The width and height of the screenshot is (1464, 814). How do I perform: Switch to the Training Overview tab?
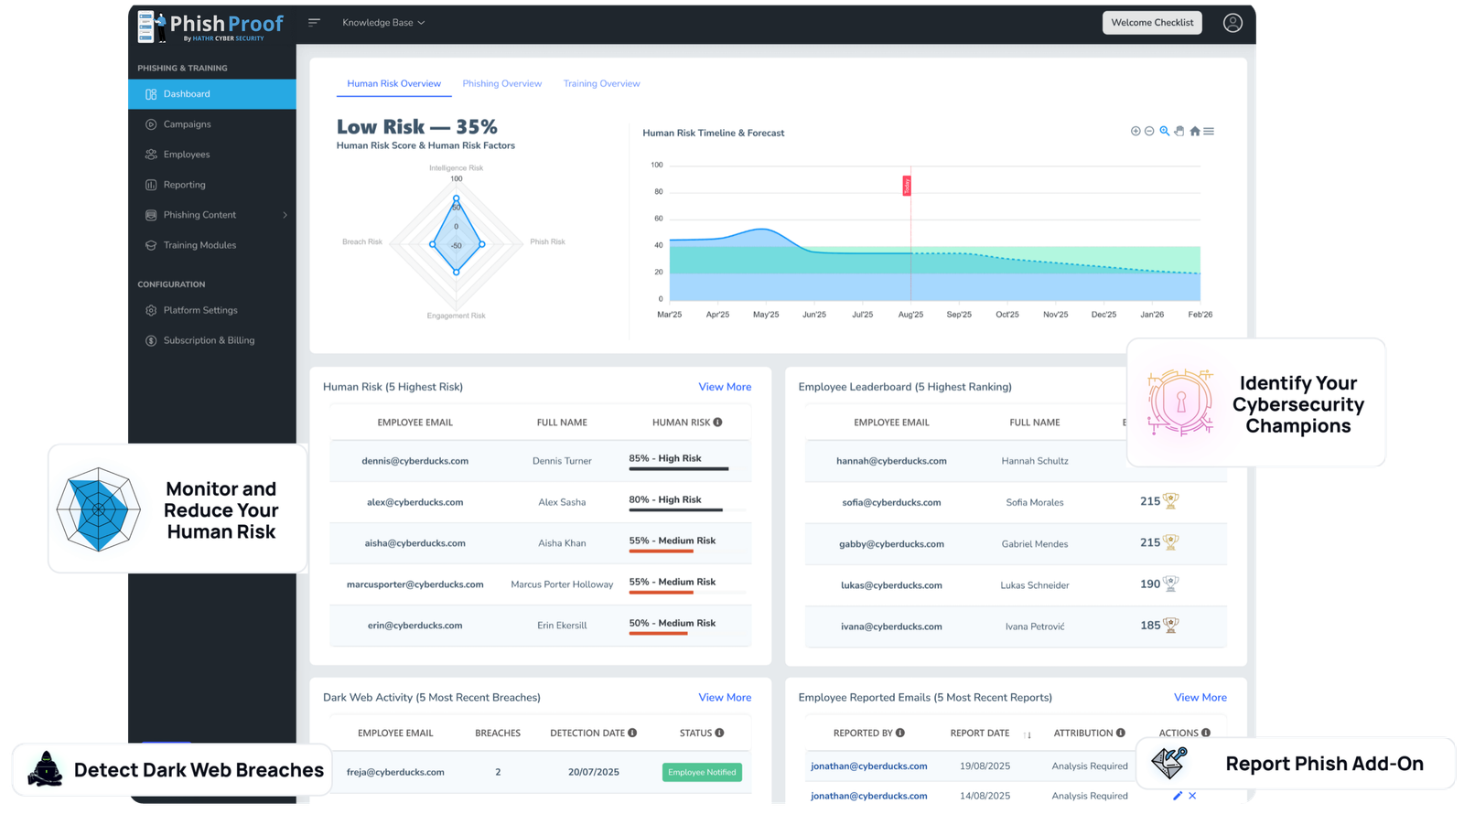click(601, 84)
